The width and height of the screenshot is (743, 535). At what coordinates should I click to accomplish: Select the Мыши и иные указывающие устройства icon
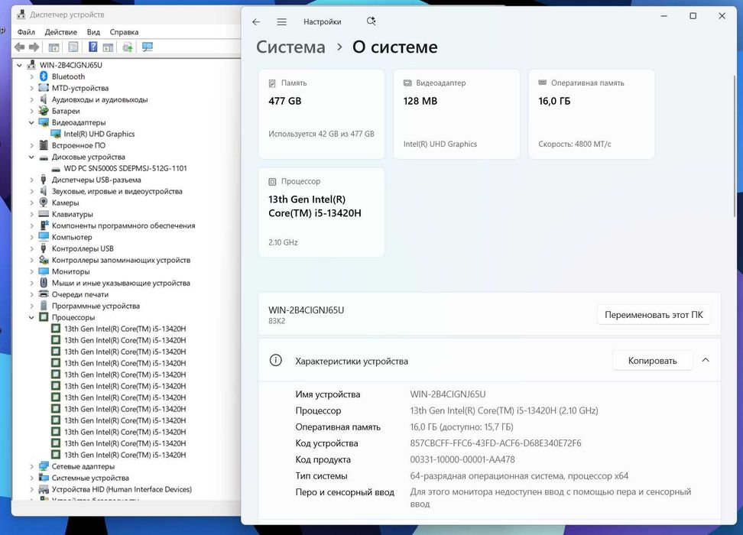(44, 283)
